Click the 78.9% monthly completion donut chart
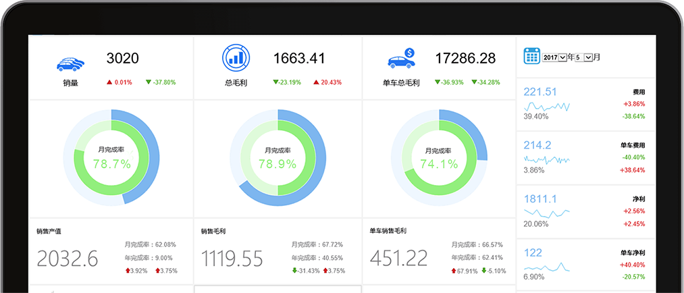Viewport: 684px width, 293px height. [278, 157]
